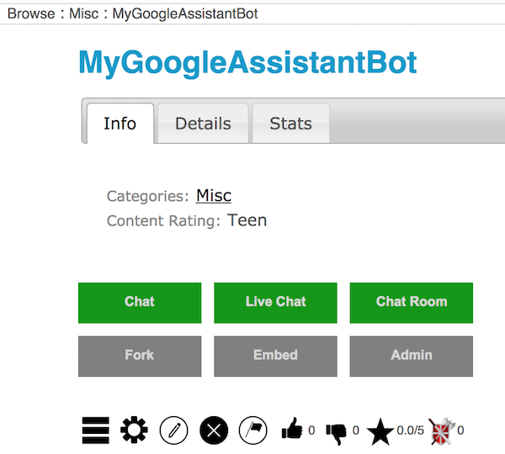The height and width of the screenshot is (454, 505).
Task: Click the Embed button
Action: [276, 356]
